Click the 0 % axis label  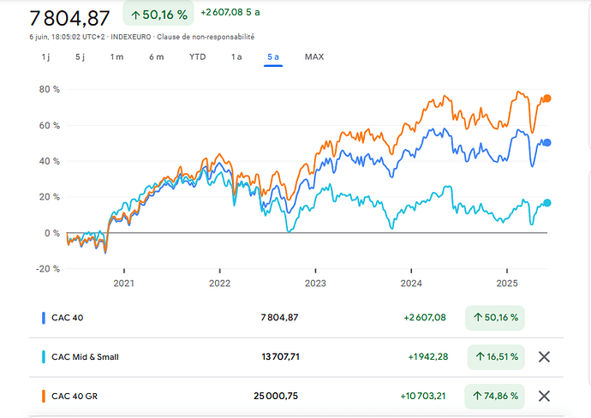click(x=52, y=233)
